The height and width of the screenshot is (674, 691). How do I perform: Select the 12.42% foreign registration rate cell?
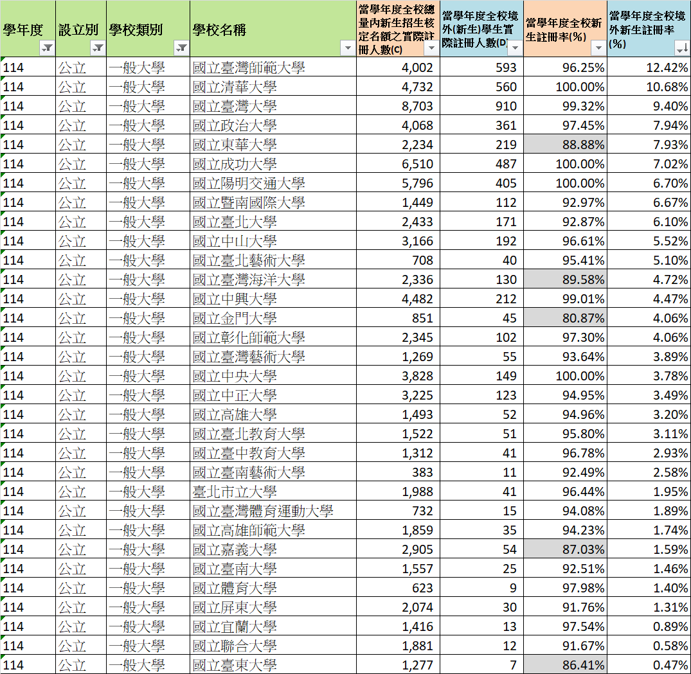coord(649,67)
